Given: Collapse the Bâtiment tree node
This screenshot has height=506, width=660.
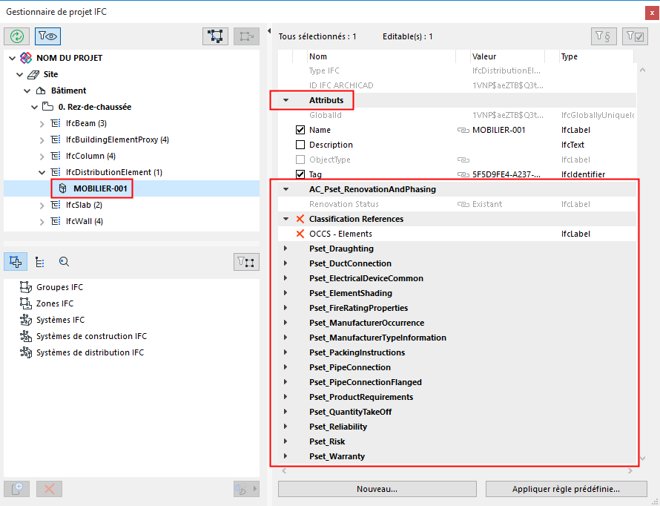Looking at the screenshot, I should [x=27, y=91].
